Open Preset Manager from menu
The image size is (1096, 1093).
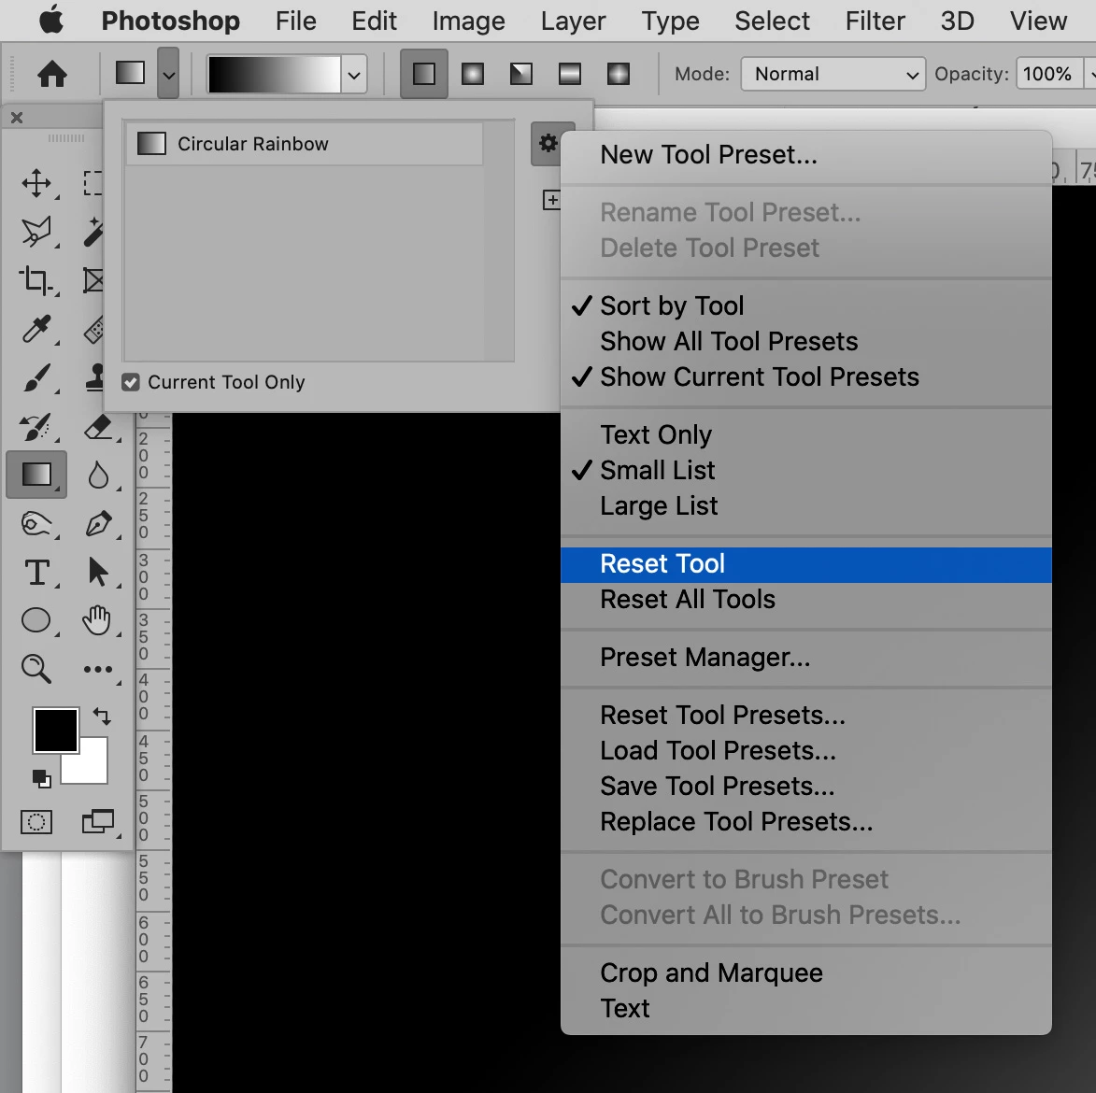tap(806, 658)
